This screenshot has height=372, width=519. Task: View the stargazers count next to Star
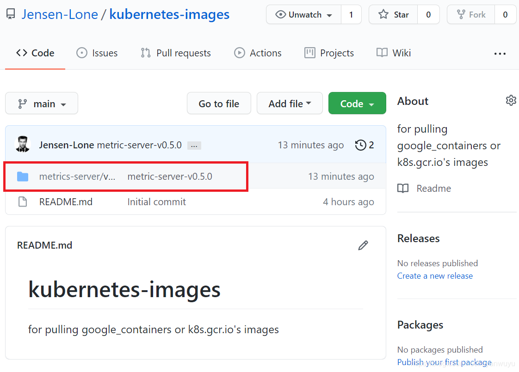point(428,14)
